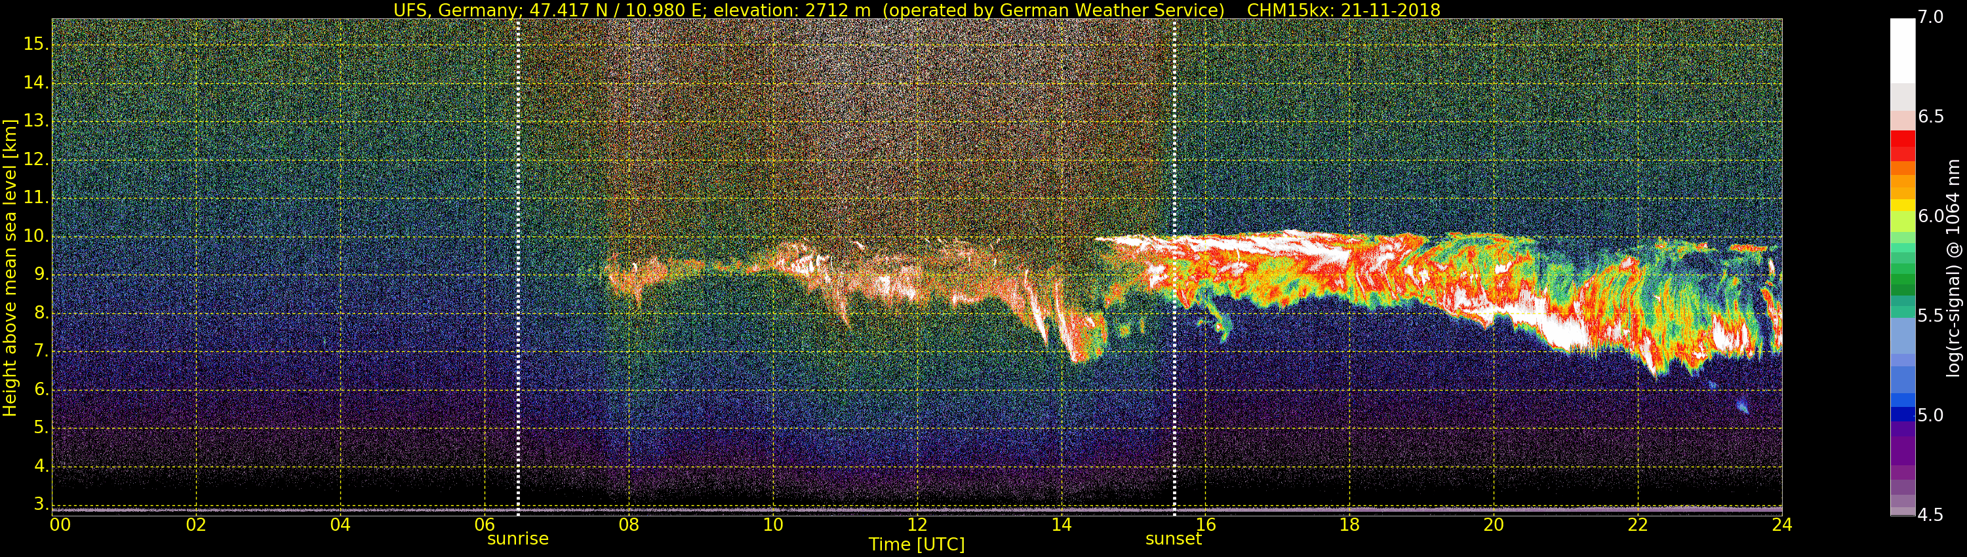Viewport: 1967px width, 557px height.
Task: Click the "16" time tick label
Action: [1206, 525]
